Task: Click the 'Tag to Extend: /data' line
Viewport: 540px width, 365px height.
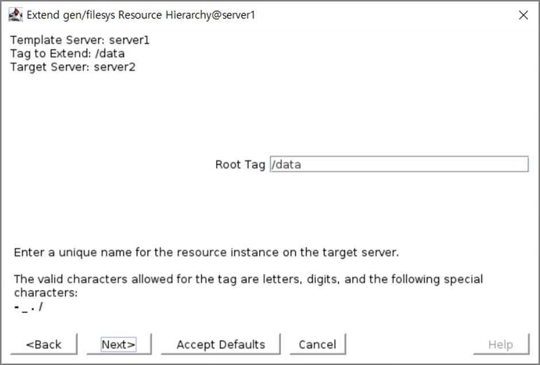Action: (68, 53)
